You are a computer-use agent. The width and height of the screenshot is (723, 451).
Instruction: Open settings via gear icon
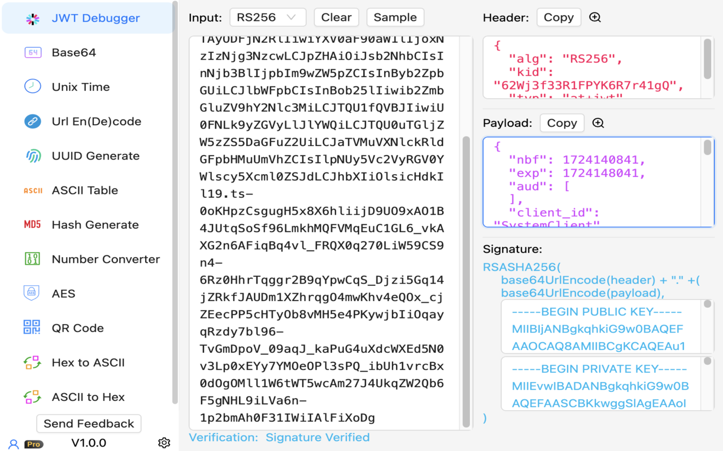pyautogui.click(x=164, y=443)
